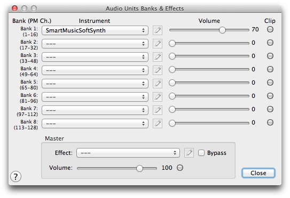
Task: Click the Master volume clip indicator
Action: tap(180, 168)
